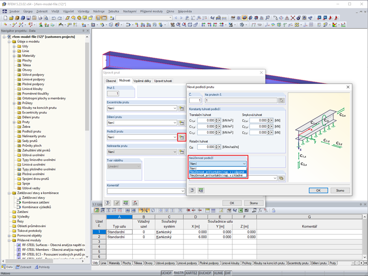Image resolution: width=368 pixels, height=276 pixels.
Task: Open Materiály tab in bottom table
Action: pos(114,263)
